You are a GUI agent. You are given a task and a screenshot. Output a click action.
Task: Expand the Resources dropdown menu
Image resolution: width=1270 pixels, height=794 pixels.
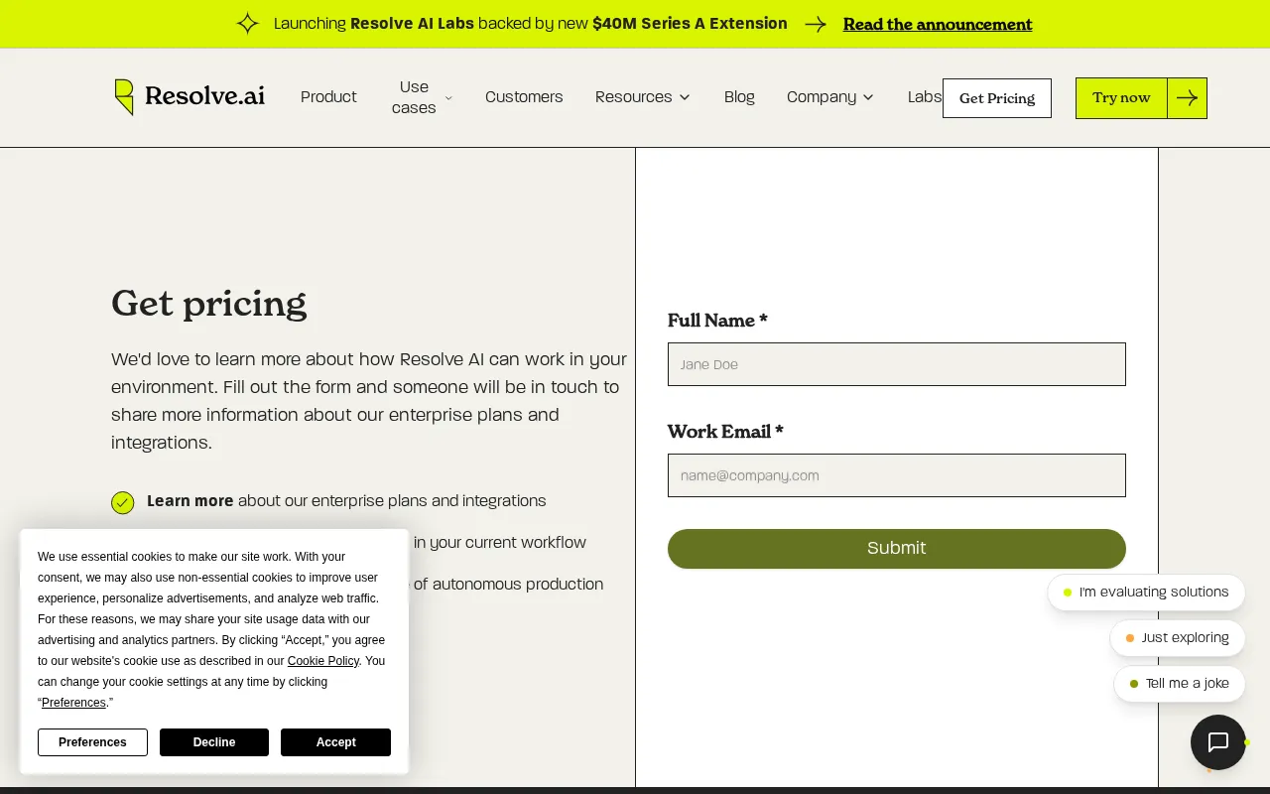pos(642,97)
